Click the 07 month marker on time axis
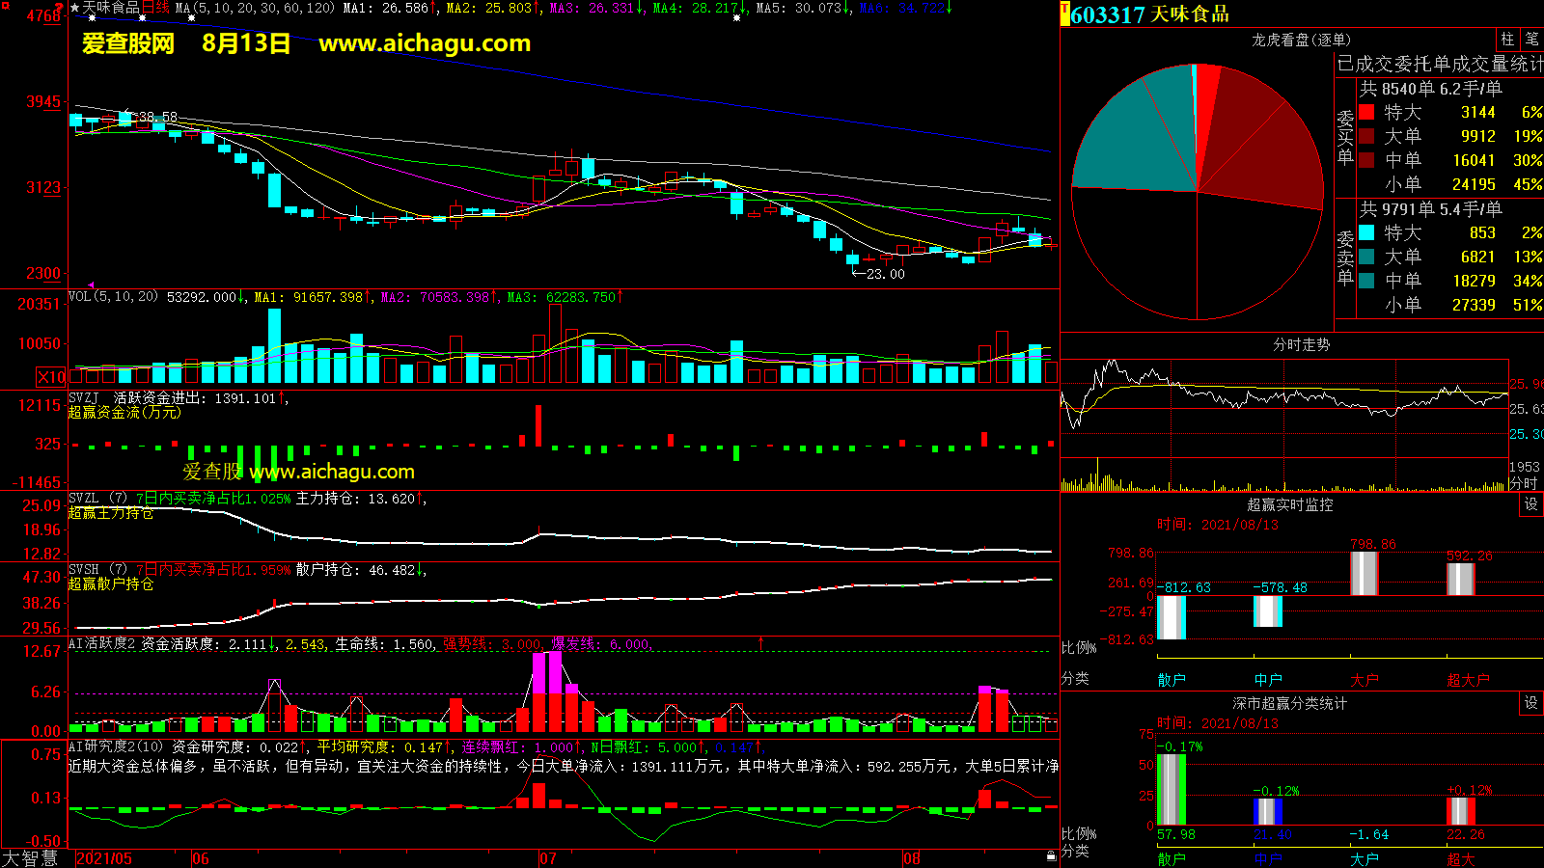Image resolution: width=1544 pixels, height=868 pixels. pos(548,858)
